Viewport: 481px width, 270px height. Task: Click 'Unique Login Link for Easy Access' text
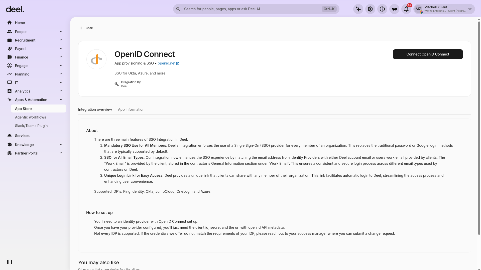point(133,175)
